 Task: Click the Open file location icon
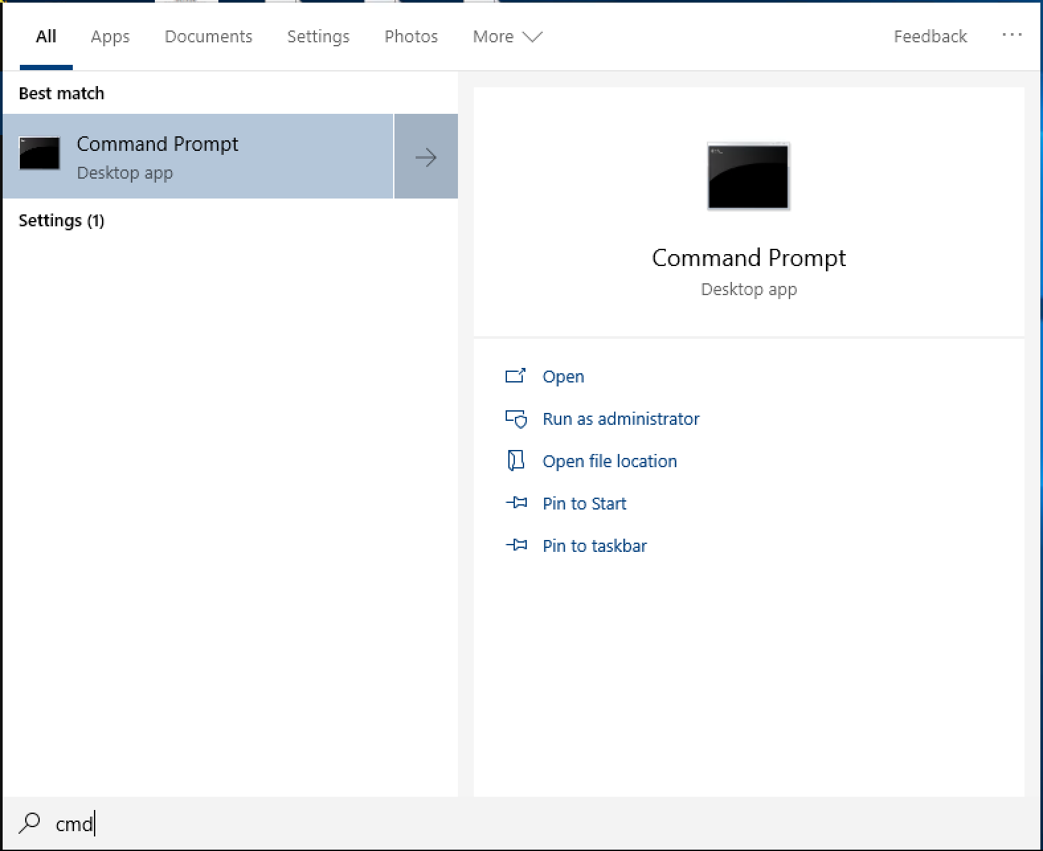point(515,461)
